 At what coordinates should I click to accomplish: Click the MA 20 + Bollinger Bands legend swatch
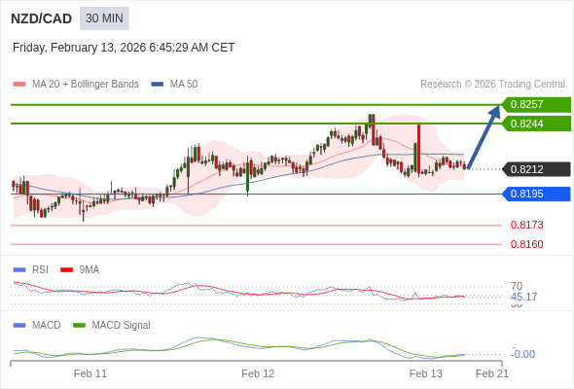[19, 85]
